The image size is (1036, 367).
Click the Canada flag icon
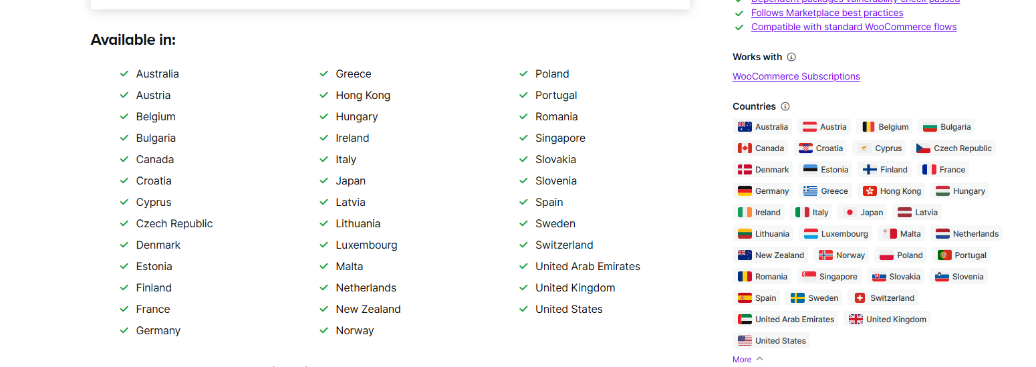(x=745, y=148)
